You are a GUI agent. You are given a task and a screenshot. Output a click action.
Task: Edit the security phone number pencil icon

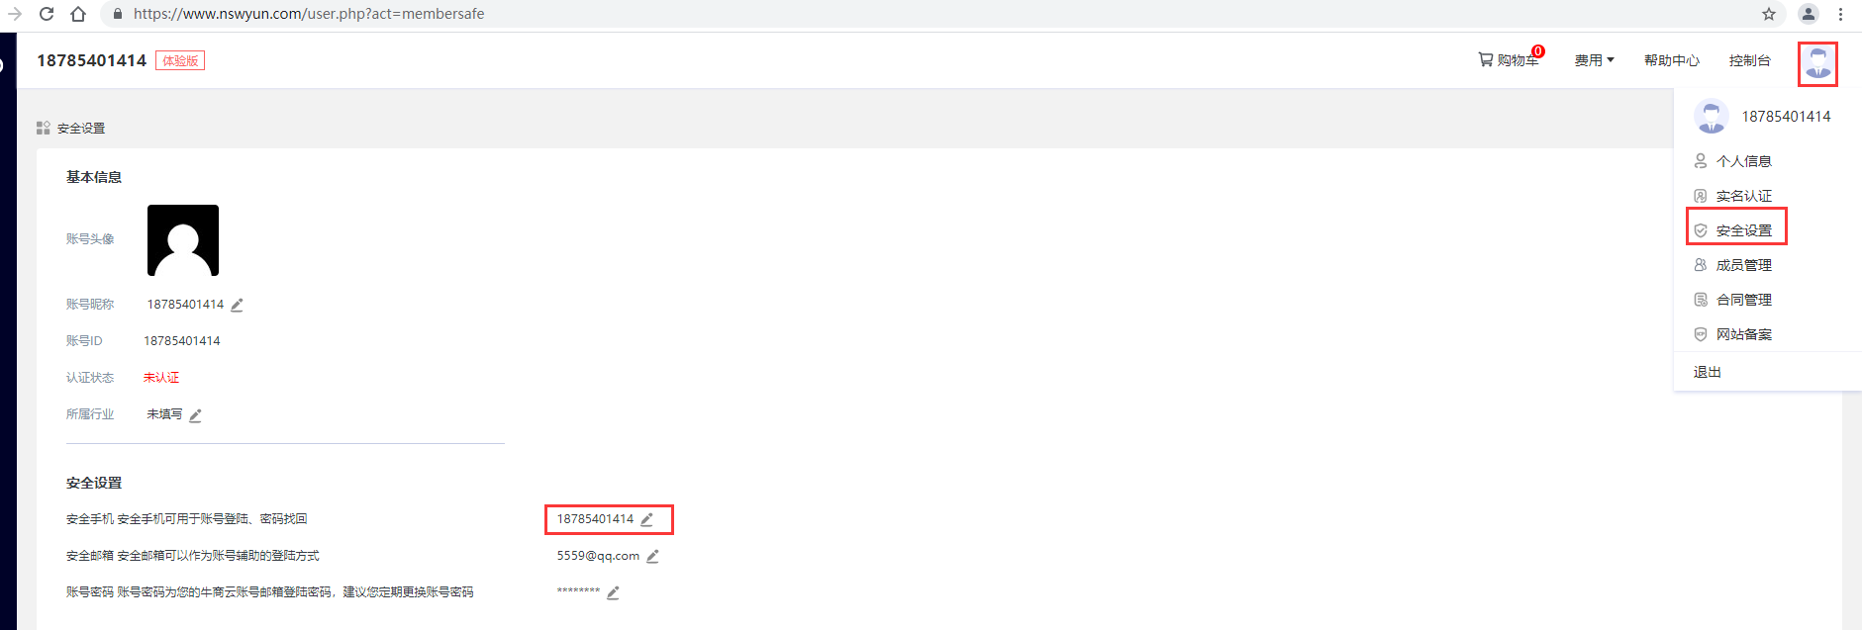[x=647, y=519]
